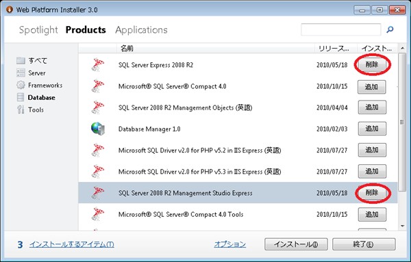Select SQL Server Compact 4.0 Tools text
The height and width of the screenshot is (262, 411).
point(181,214)
